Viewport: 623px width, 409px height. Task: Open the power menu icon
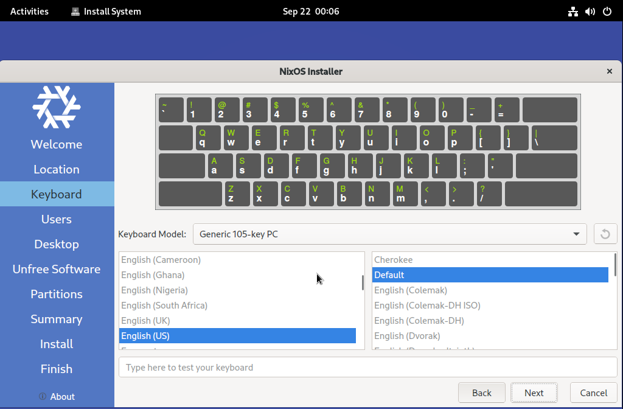(607, 12)
